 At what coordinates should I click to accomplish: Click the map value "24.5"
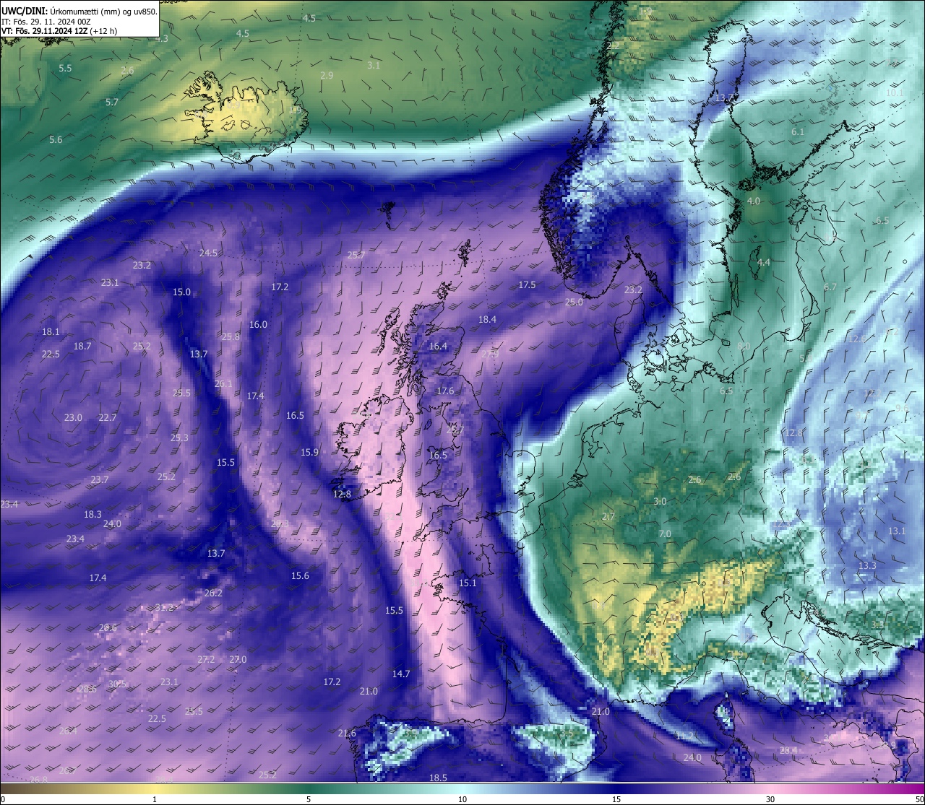pos(208,253)
